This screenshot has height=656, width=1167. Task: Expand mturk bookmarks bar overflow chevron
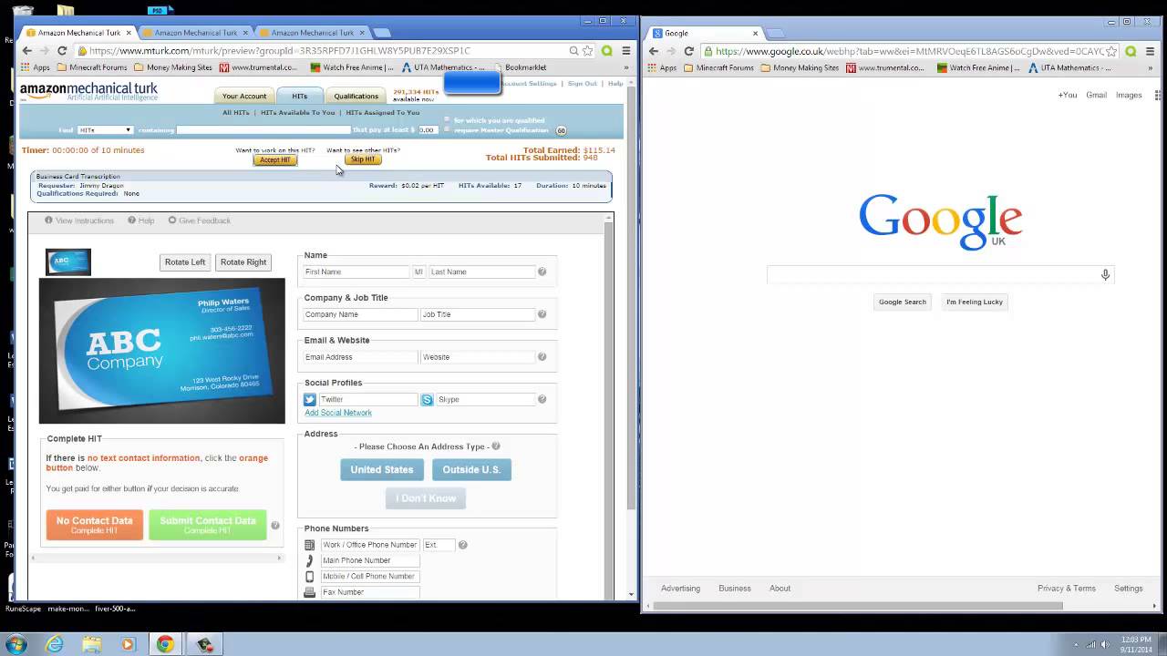click(x=626, y=67)
